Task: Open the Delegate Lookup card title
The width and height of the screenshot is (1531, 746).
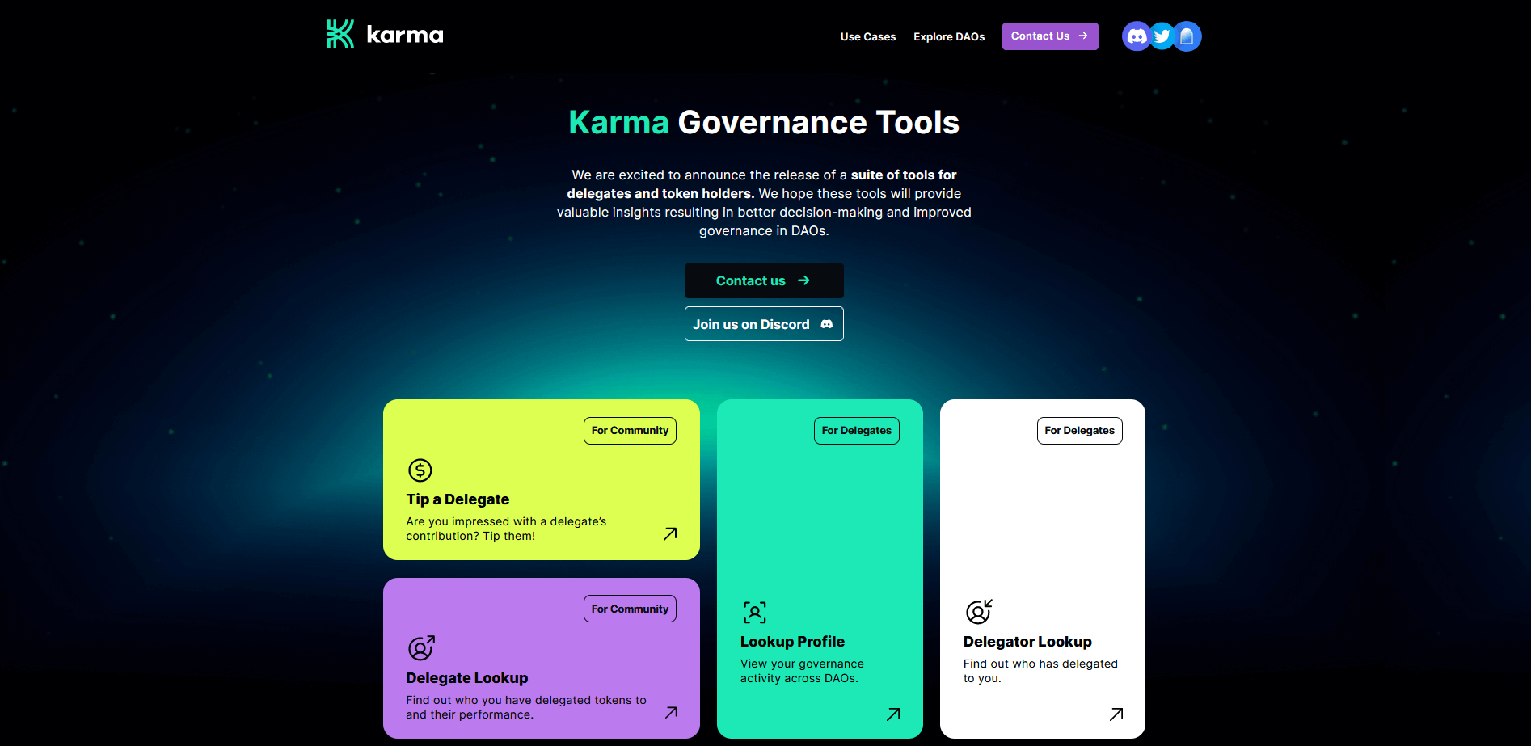Action: [x=467, y=678]
